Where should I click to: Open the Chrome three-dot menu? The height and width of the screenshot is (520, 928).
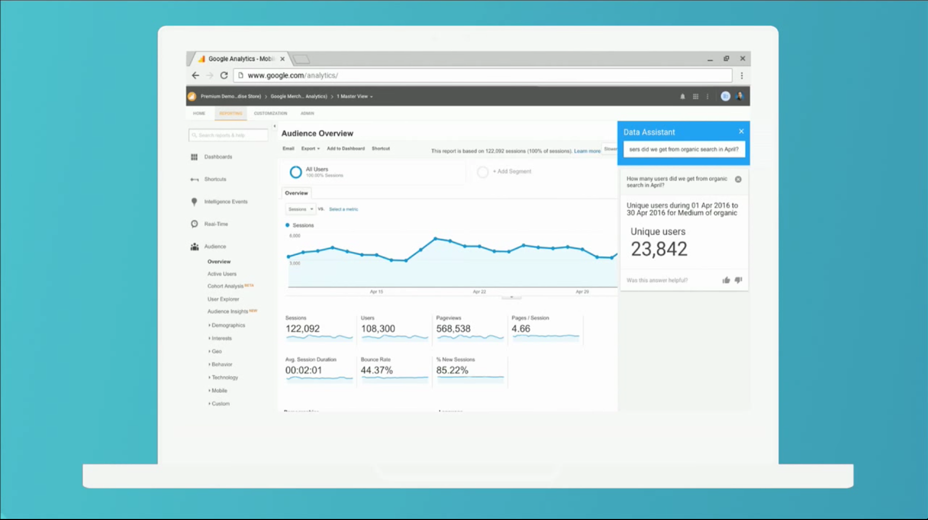pos(742,75)
